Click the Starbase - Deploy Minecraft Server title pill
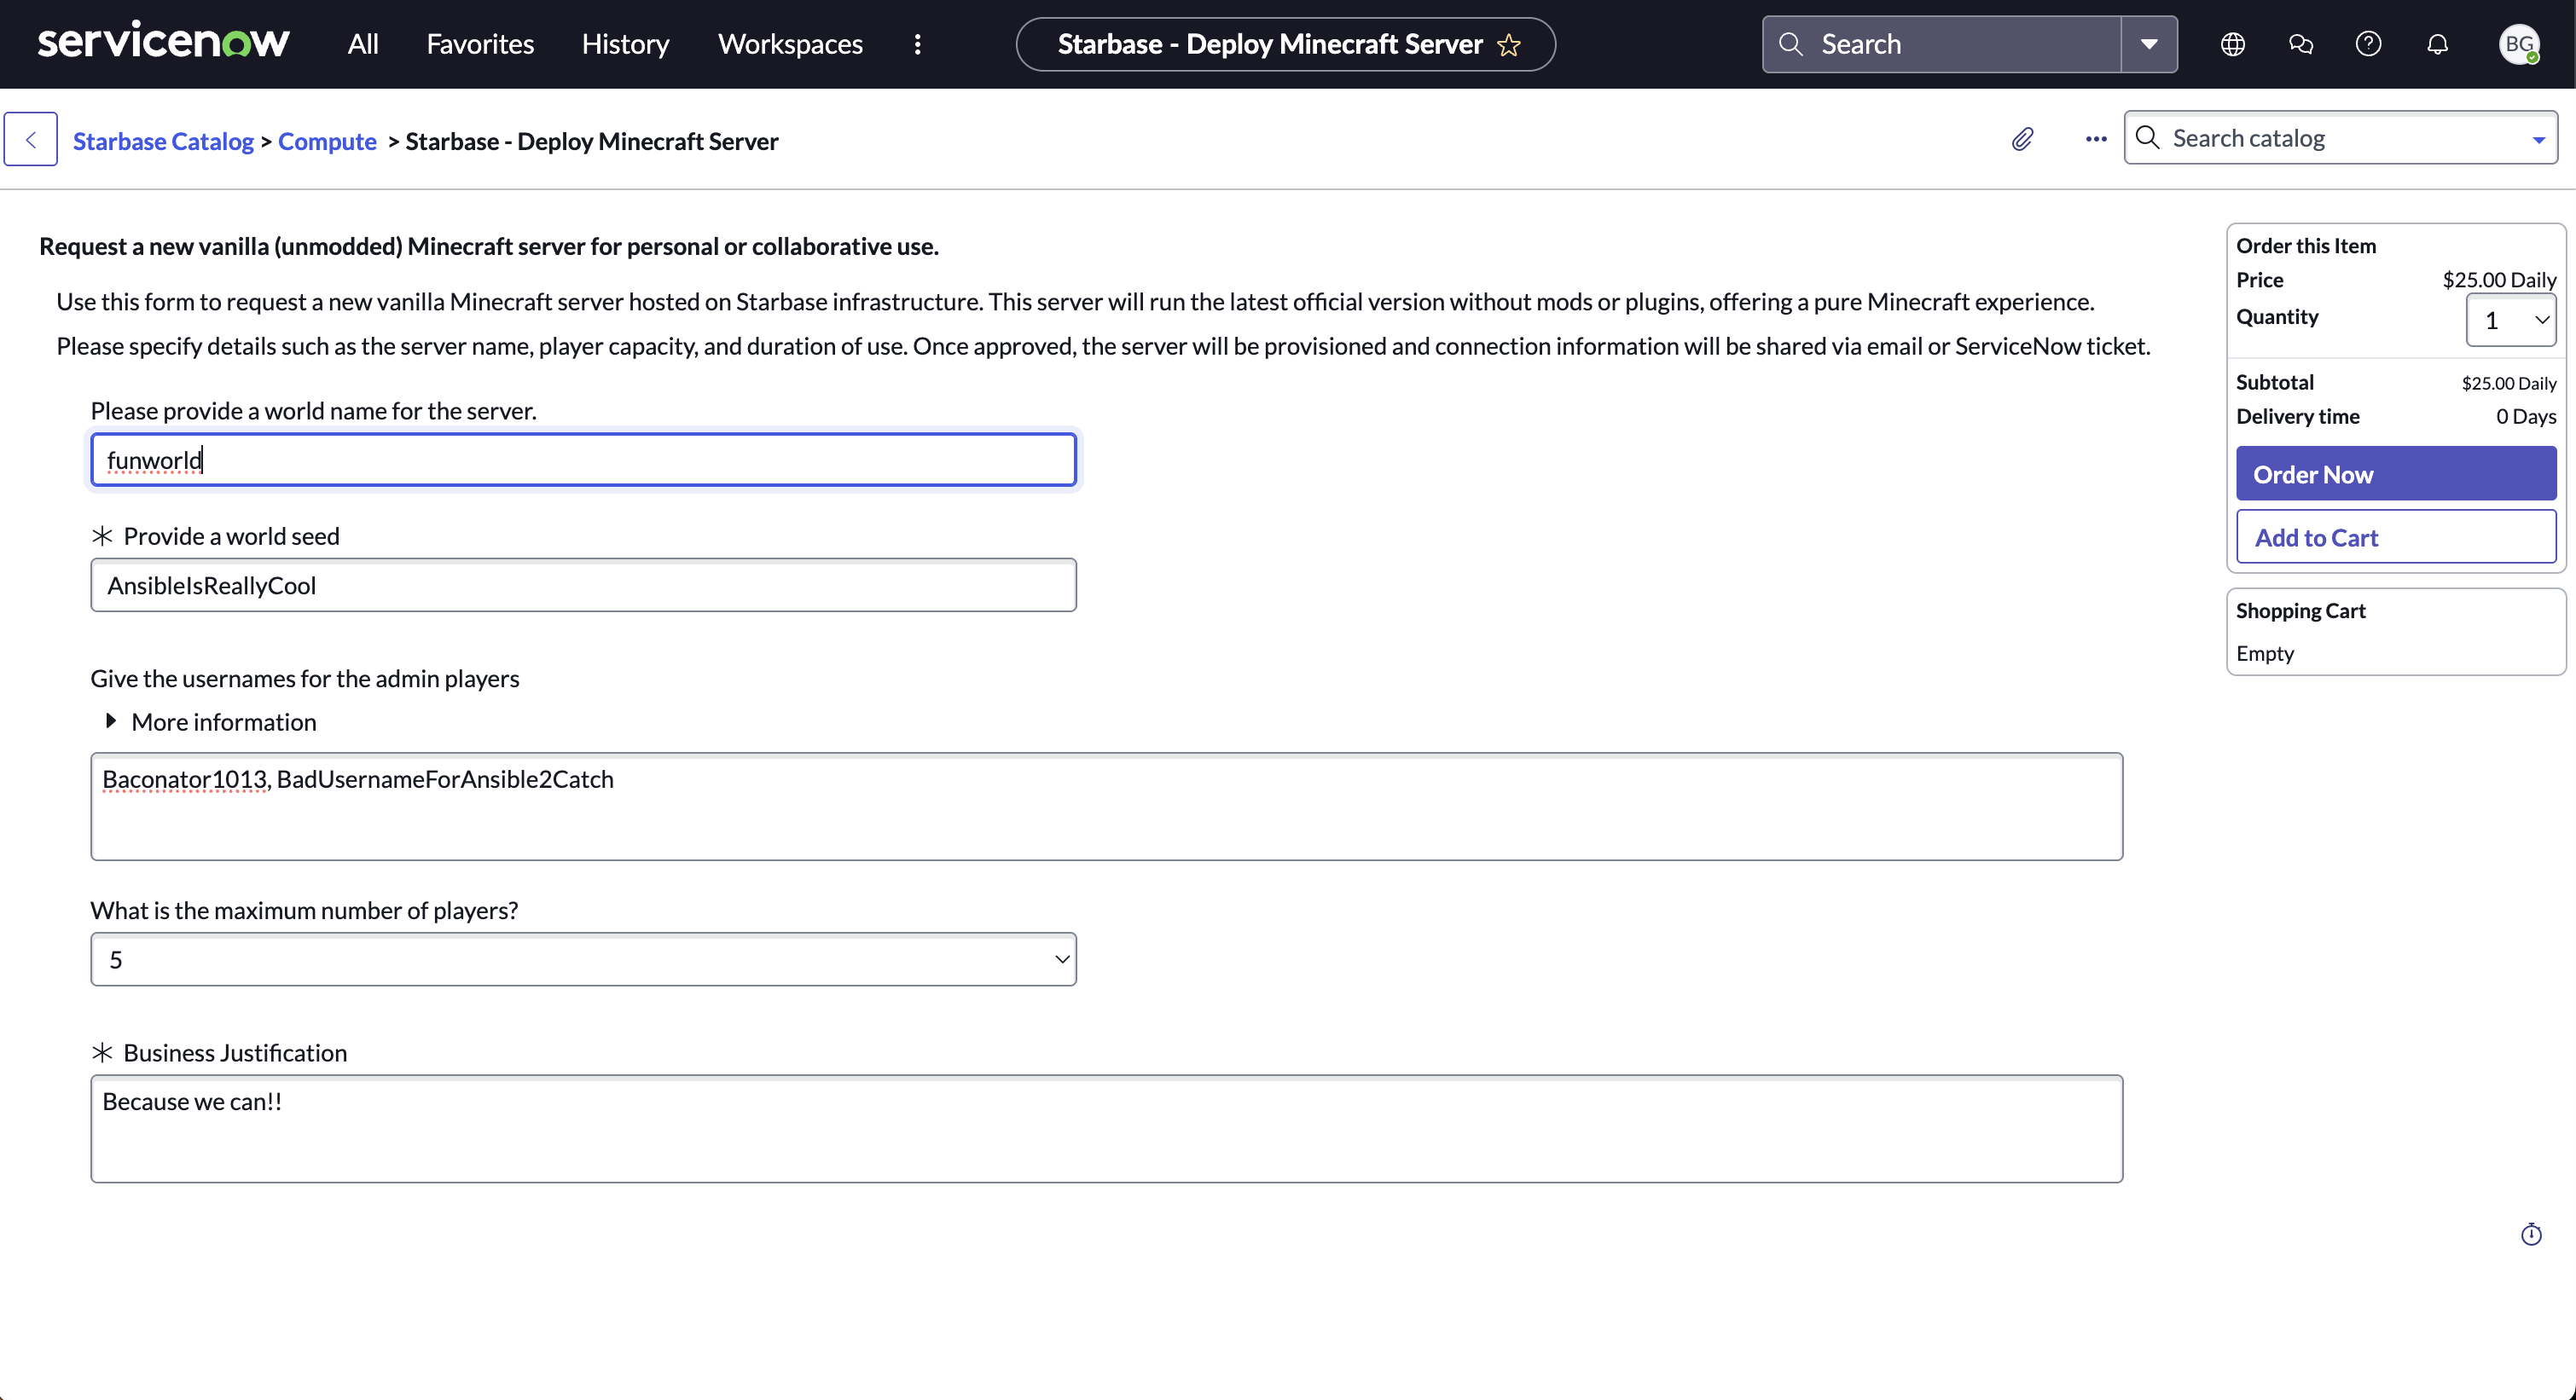2576x1400 pixels. coord(1285,44)
